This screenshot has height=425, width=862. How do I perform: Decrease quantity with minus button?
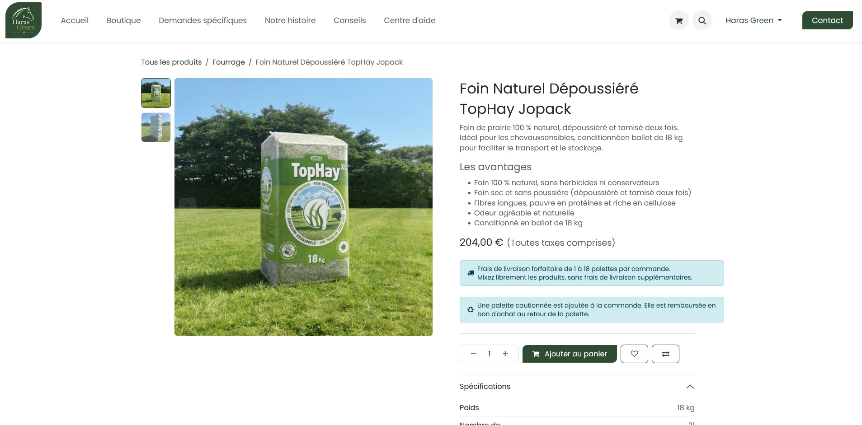point(473,354)
